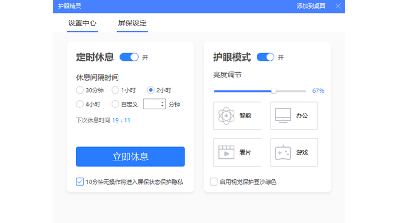Turn off the 定时休息 toggle switch
The height and width of the screenshot is (223, 398).
[x=129, y=57]
